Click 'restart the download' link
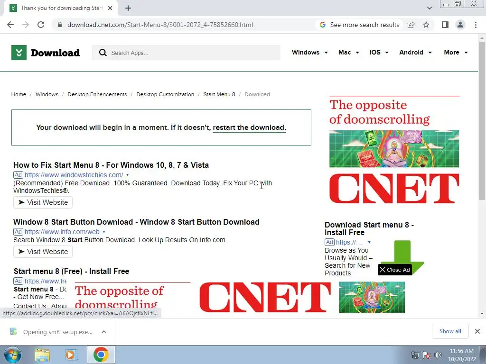 coord(249,127)
